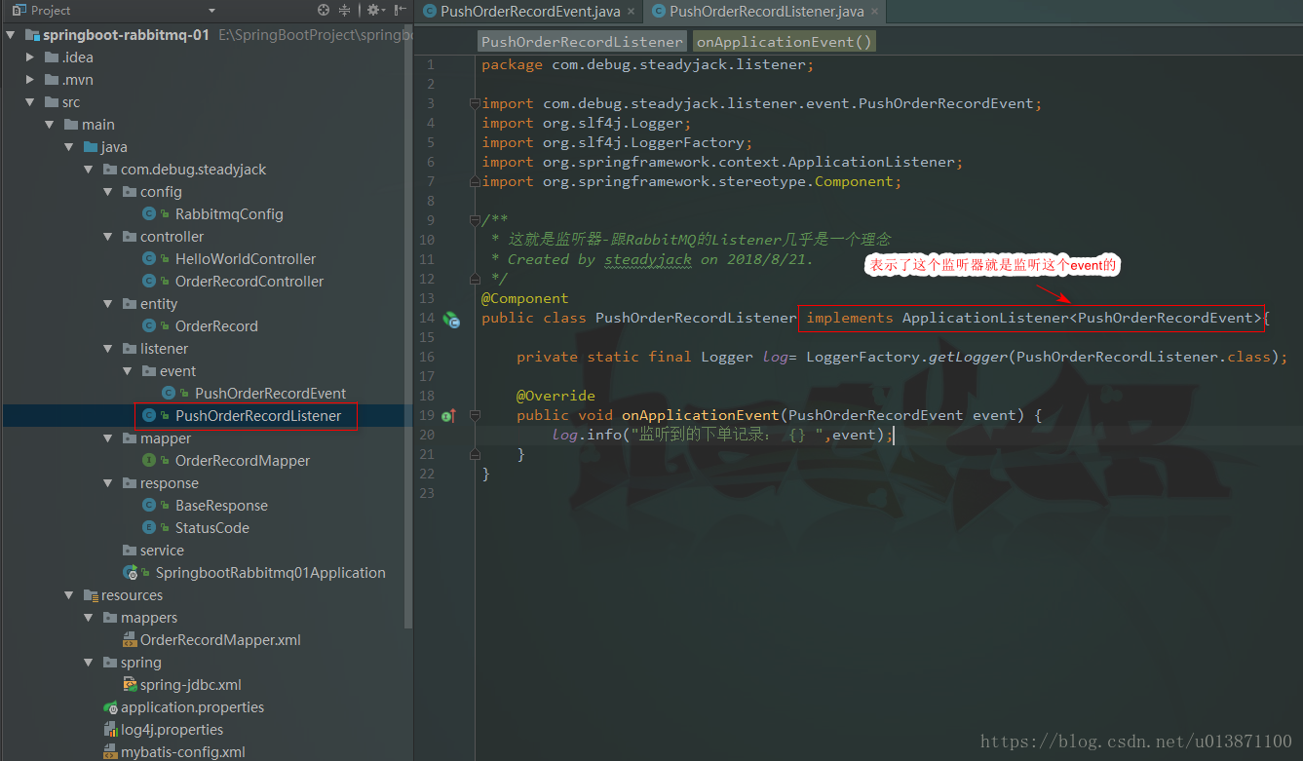Click the Collapse All icon in Project panel
Viewport: 1303px width, 761px height.
[345, 11]
